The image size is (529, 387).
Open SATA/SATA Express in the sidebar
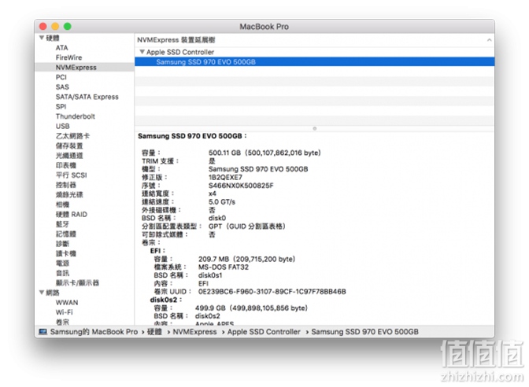(87, 97)
